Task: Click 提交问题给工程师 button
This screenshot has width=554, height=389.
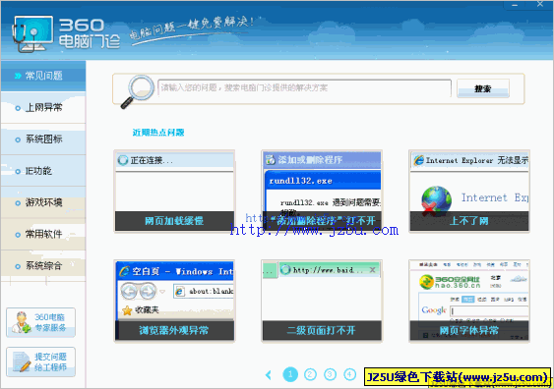Action: (40, 361)
